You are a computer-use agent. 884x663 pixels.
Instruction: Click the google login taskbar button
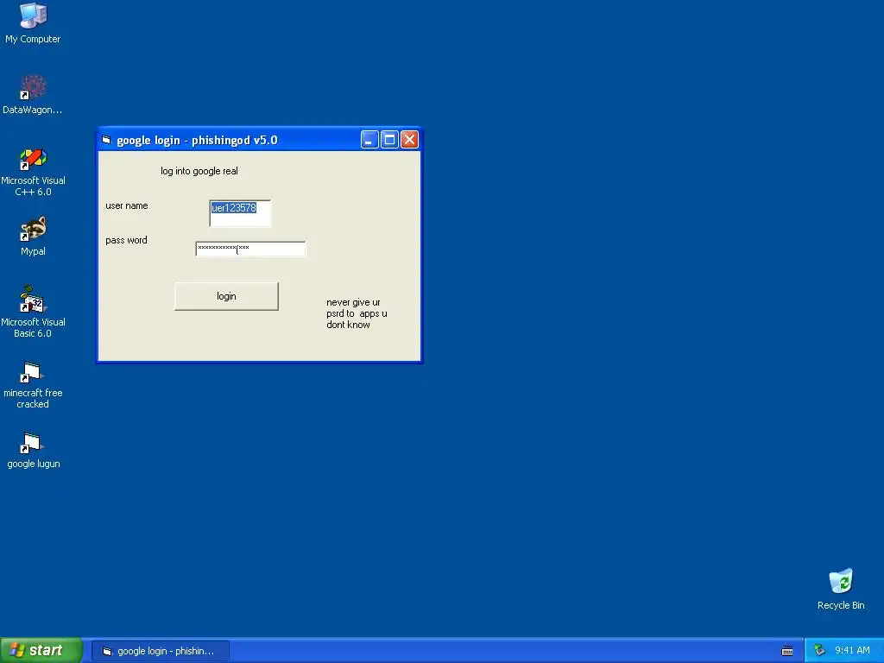pos(160,651)
